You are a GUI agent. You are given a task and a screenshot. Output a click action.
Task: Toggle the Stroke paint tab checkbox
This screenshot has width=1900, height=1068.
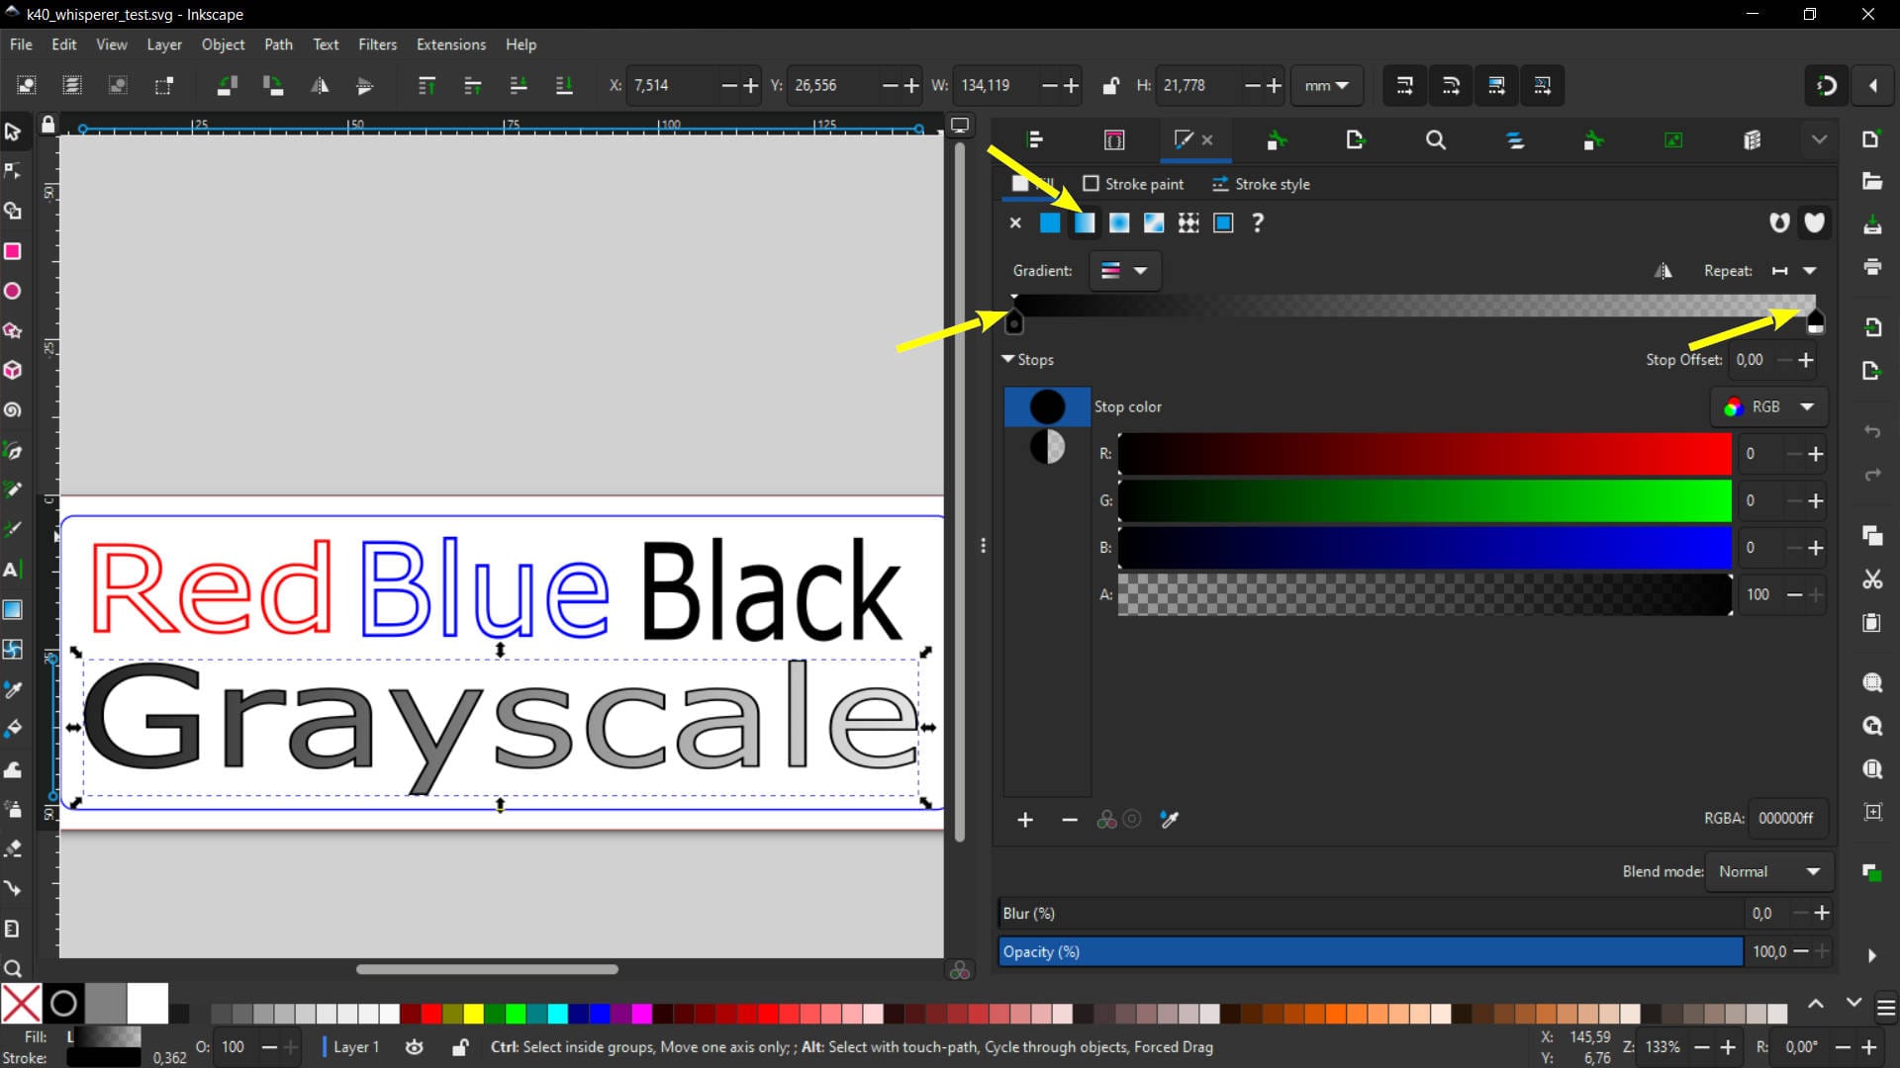coord(1092,184)
